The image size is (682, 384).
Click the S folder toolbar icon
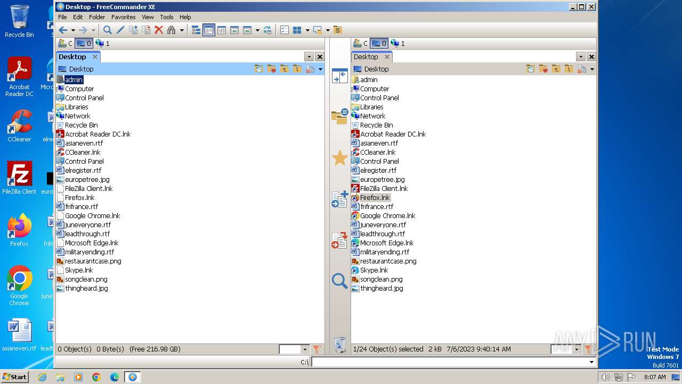click(x=337, y=30)
